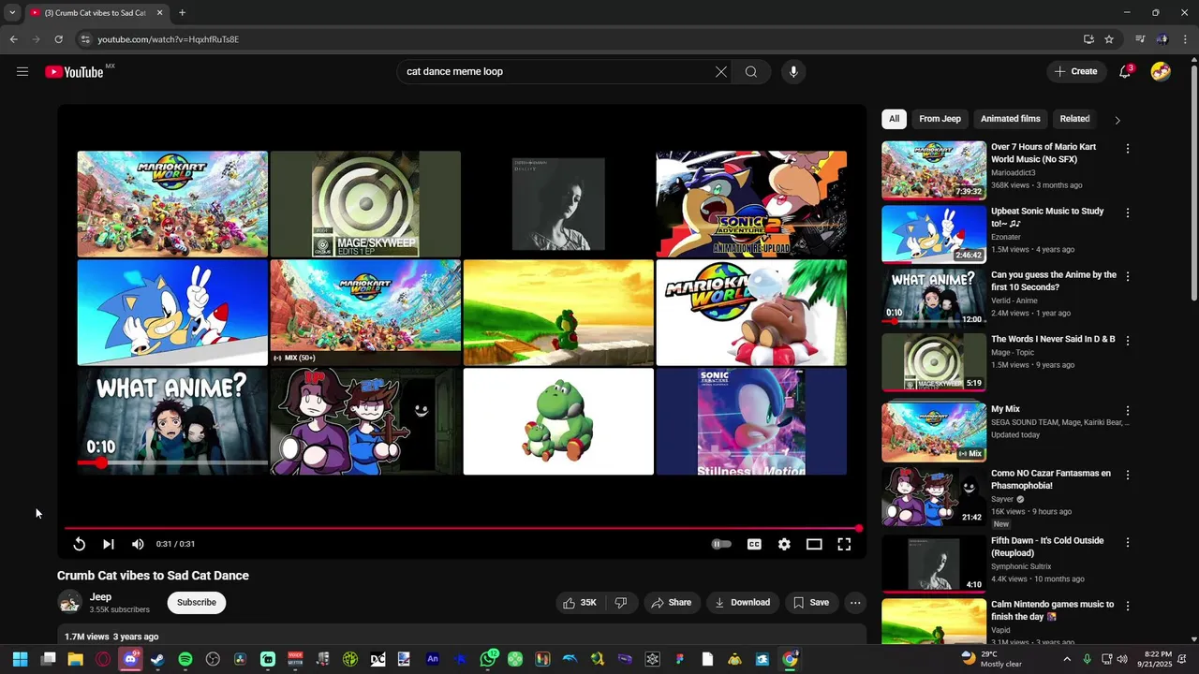Open a new browser tab

(182, 13)
